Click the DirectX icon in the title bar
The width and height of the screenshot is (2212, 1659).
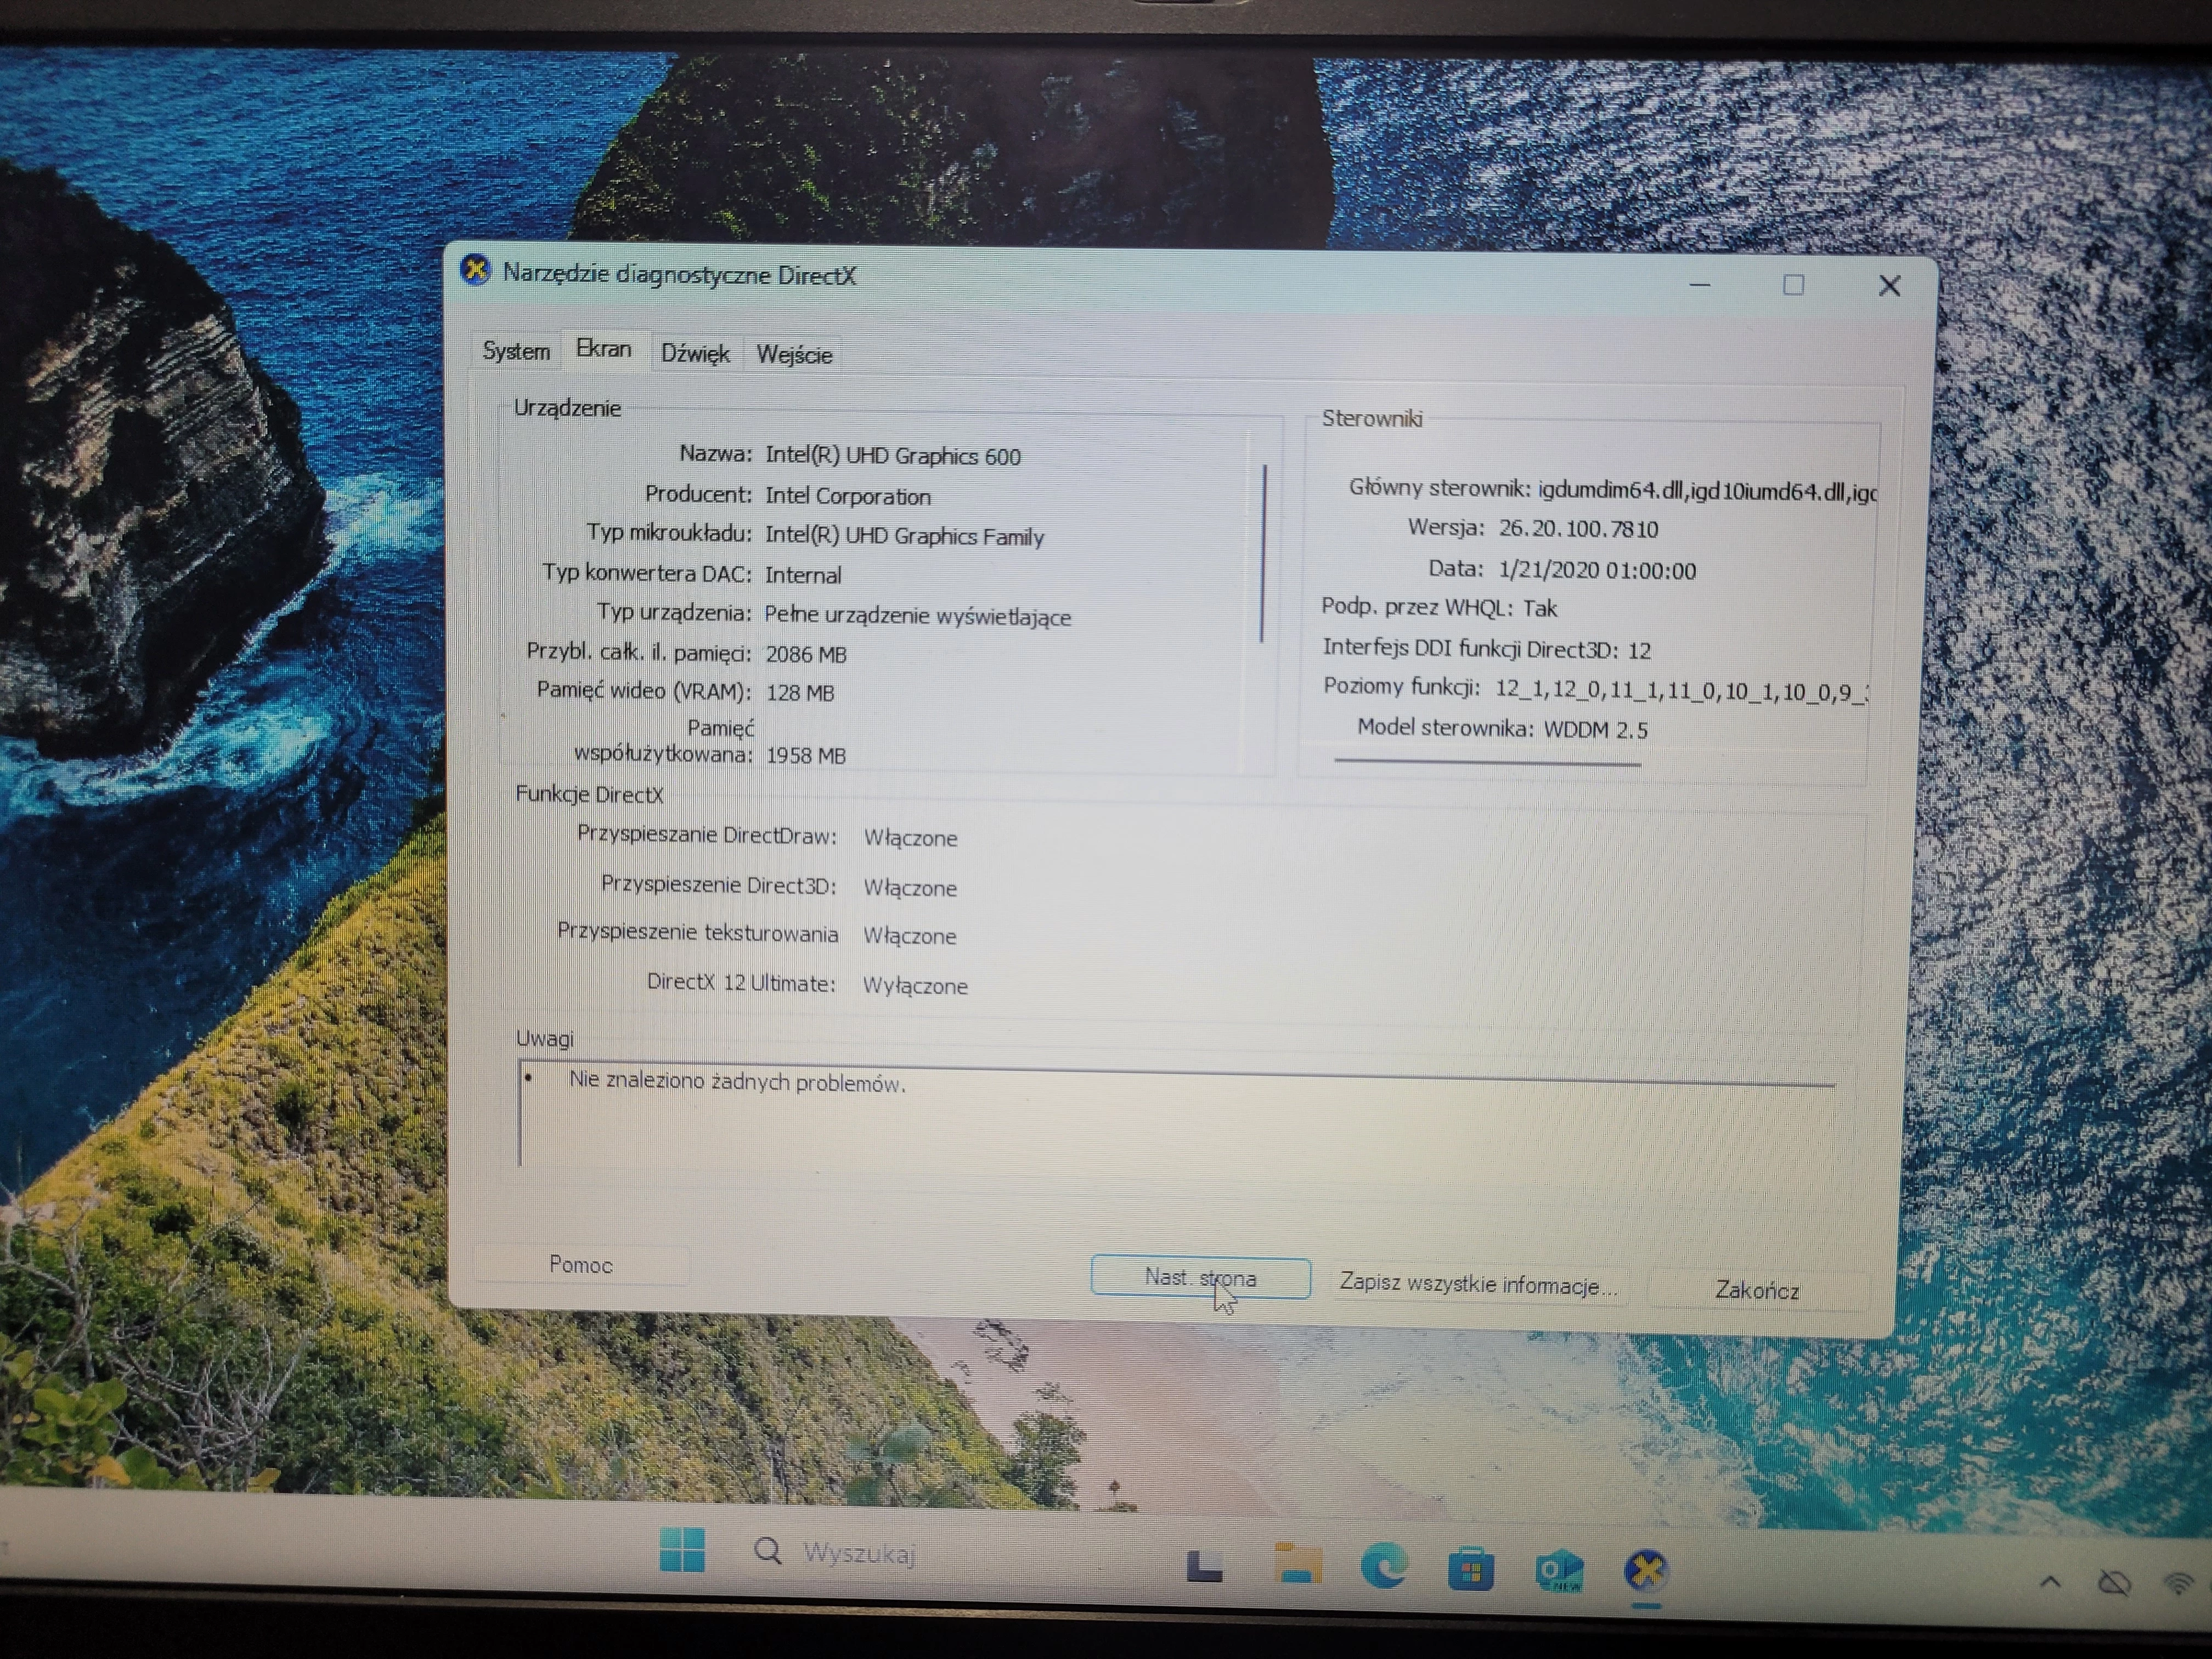(x=476, y=270)
